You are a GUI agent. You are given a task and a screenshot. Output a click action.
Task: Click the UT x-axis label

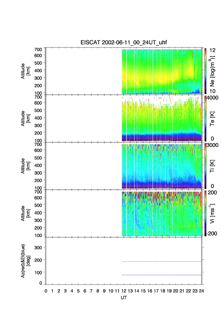(x=124, y=298)
